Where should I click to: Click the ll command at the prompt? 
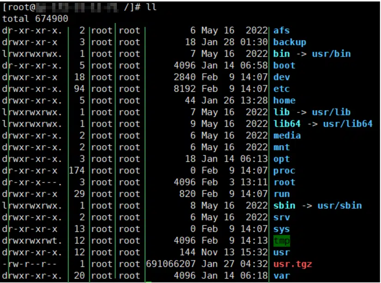click(x=151, y=7)
